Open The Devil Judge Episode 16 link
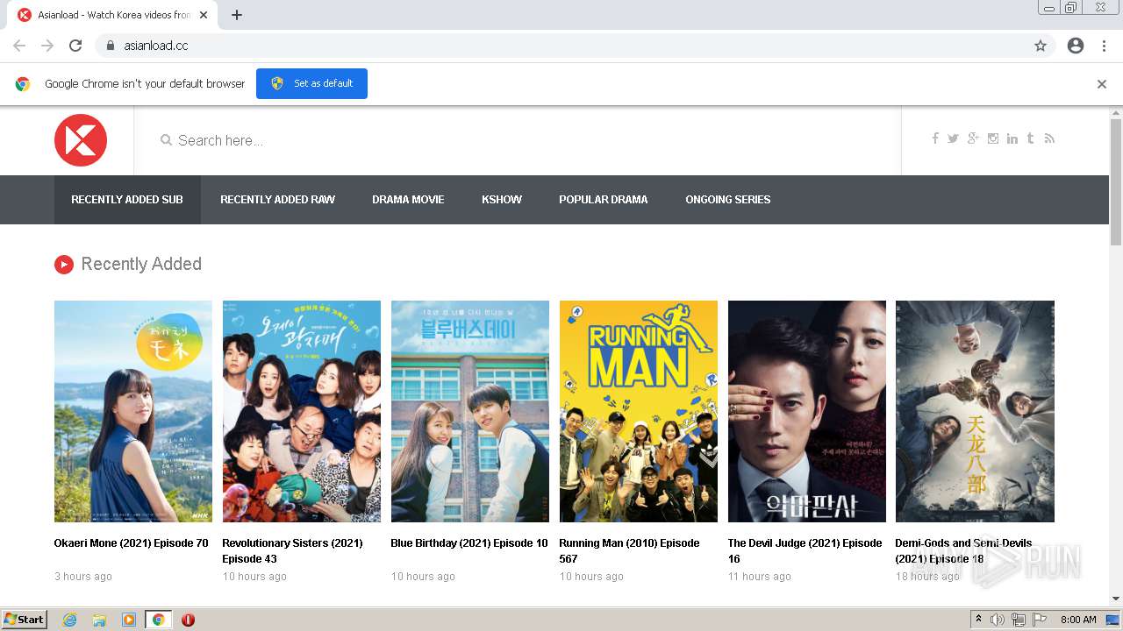Viewport: 1123px width, 631px height. pos(805,551)
